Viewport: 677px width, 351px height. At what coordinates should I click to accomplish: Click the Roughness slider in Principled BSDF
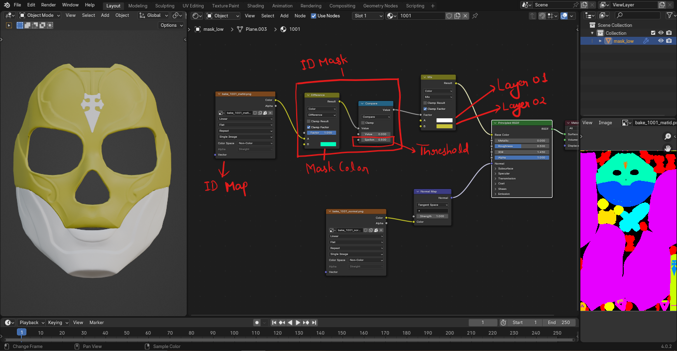tap(522, 146)
